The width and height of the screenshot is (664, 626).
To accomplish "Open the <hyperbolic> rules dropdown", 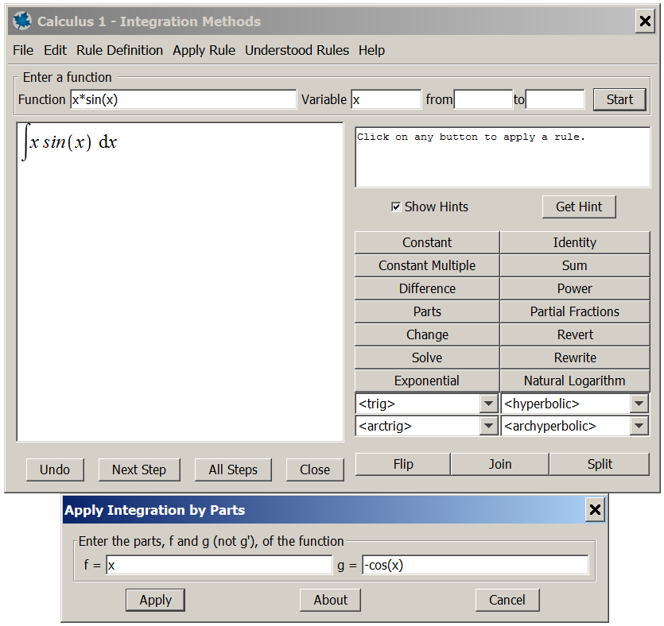I will pos(639,404).
